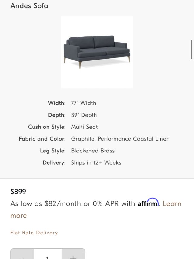Click the Andes Sofa product title
Screen dimensions: 194x259
click(29, 6)
